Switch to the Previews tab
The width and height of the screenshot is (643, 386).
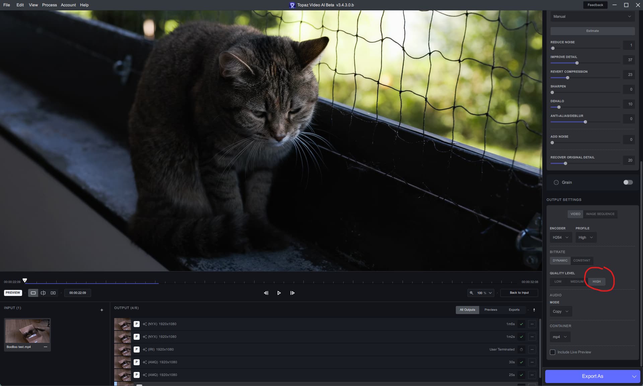point(491,310)
